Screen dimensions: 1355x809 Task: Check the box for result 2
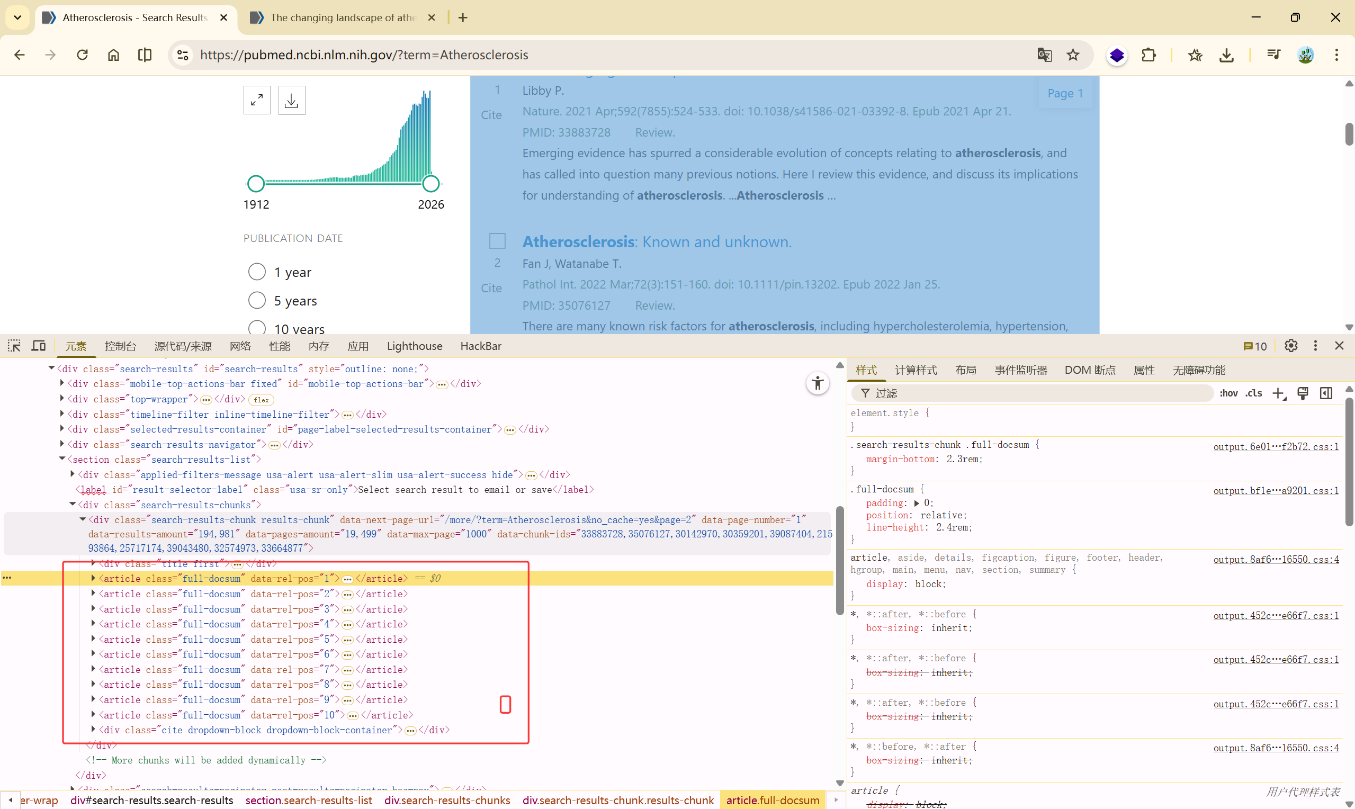tap(497, 241)
